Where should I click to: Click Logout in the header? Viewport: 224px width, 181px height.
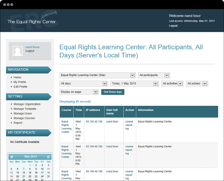[x=173, y=26]
